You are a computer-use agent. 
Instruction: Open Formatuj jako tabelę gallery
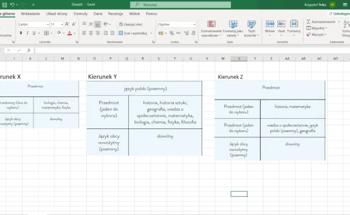233,29
